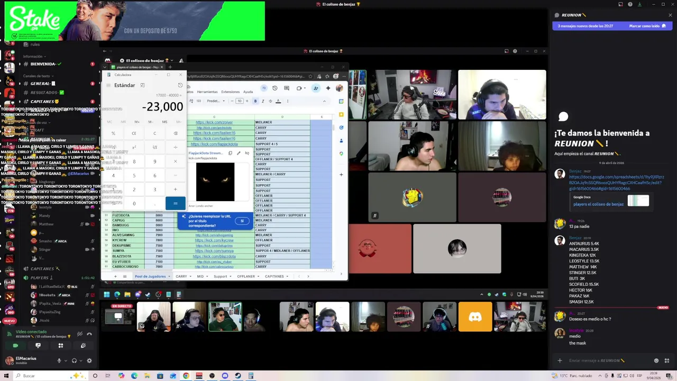Open Google Chrome from the Windows taskbar

(x=186, y=376)
